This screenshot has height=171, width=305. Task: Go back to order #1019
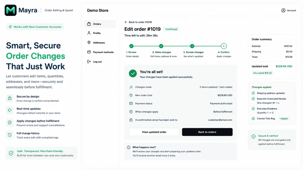[138, 22]
